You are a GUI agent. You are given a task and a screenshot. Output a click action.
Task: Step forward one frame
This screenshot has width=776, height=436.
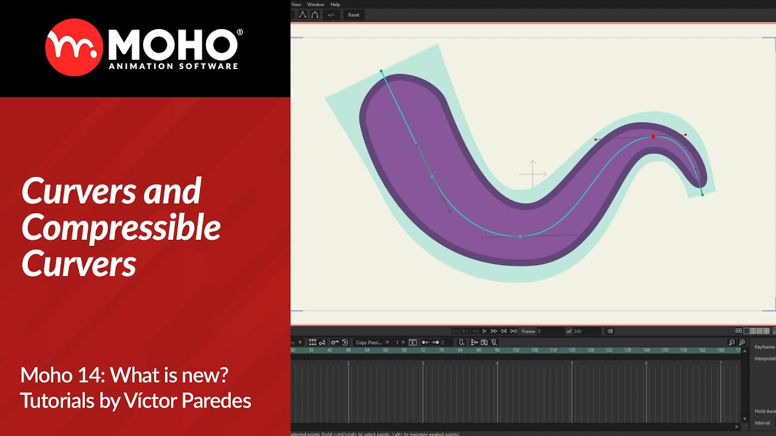point(504,331)
